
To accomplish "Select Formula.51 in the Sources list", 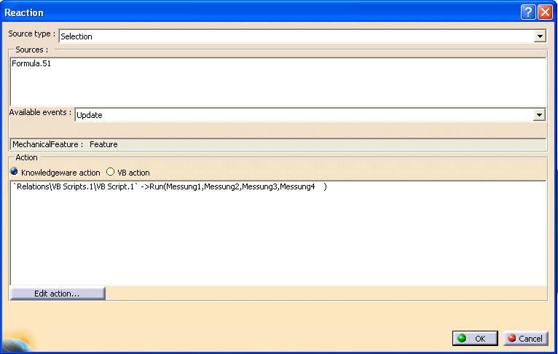I will click(31, 63).
